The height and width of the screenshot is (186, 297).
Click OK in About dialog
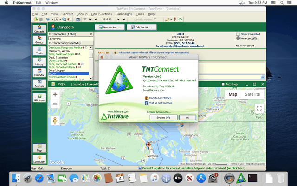pyautogui.click(x=187, y=118)
